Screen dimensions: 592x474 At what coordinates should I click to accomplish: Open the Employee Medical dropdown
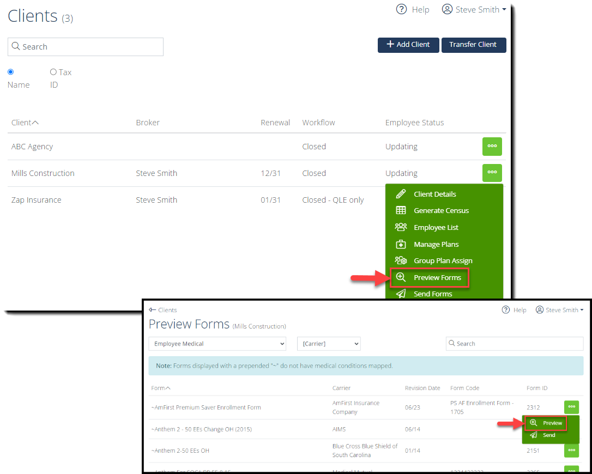(218, 344)
